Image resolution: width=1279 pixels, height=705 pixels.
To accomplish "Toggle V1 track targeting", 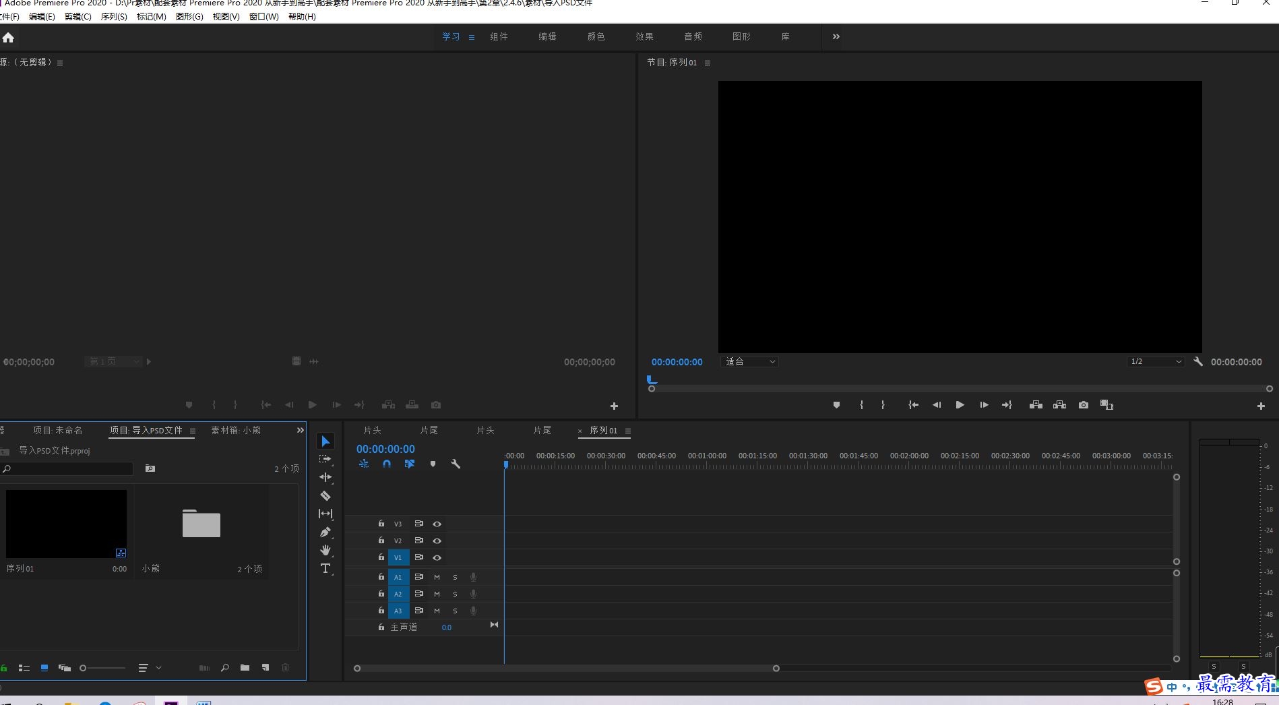I will (398, 557).
